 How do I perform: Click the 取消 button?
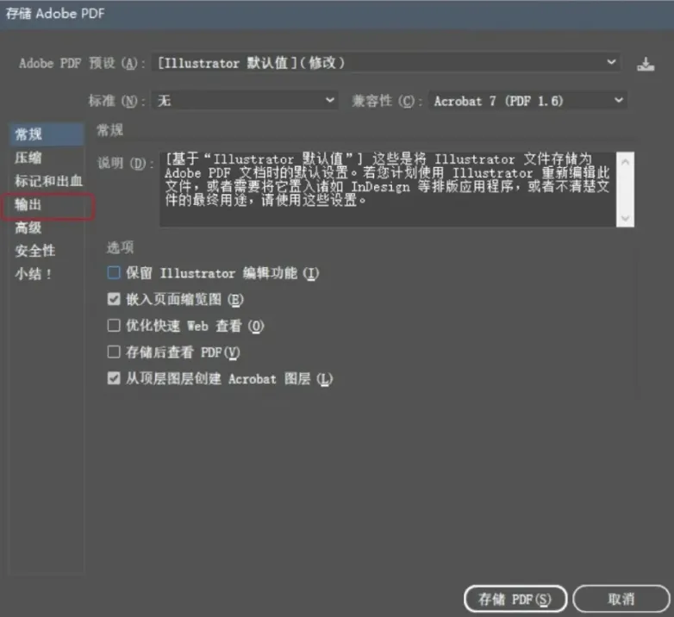tap(621, 599)
